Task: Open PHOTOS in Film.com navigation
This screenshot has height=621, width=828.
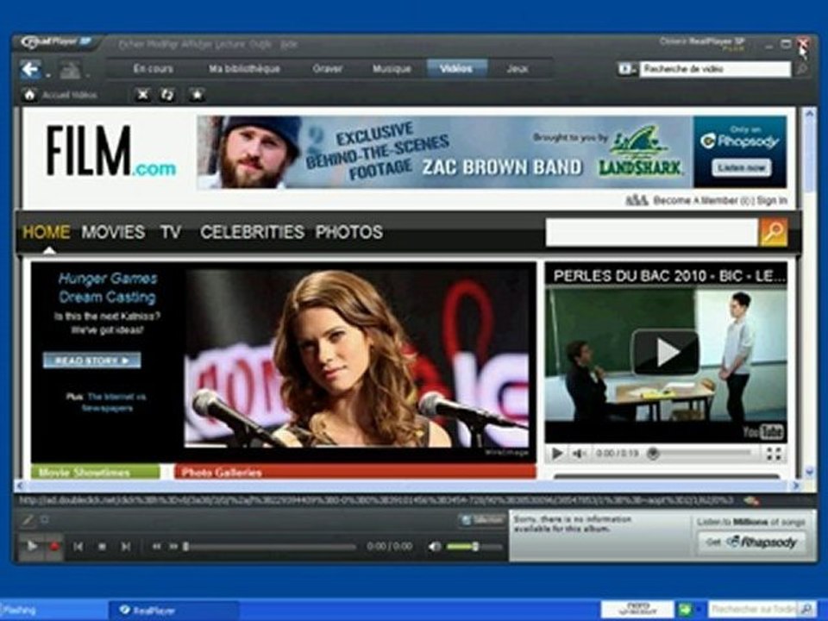Action: click(x=349, y=232)
